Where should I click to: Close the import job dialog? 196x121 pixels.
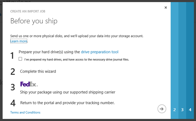tap(166, 8)
